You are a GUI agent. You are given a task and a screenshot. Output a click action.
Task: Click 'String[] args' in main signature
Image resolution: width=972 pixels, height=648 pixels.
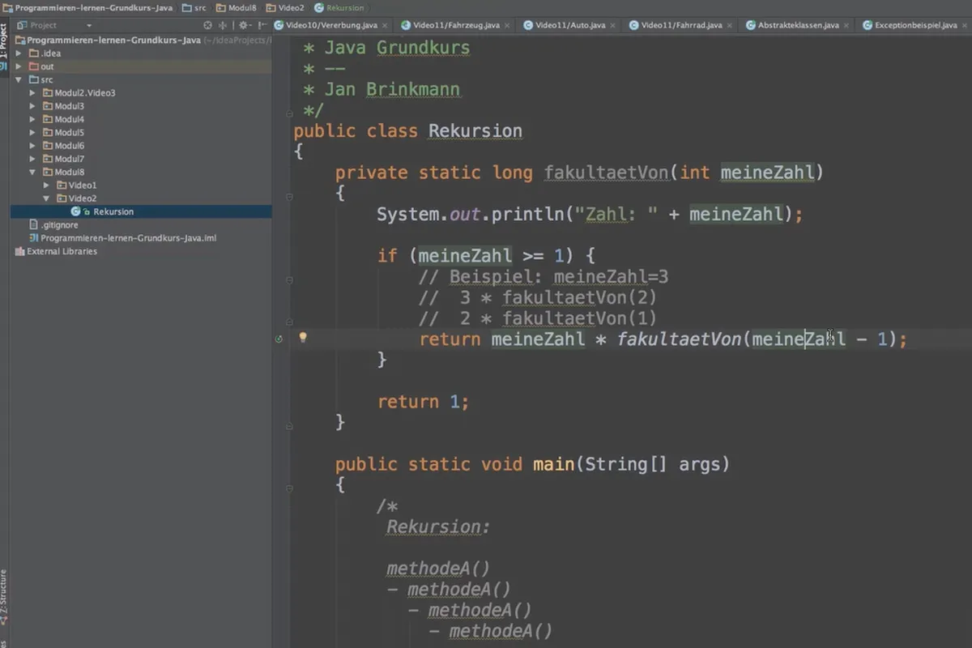point(653,465)
